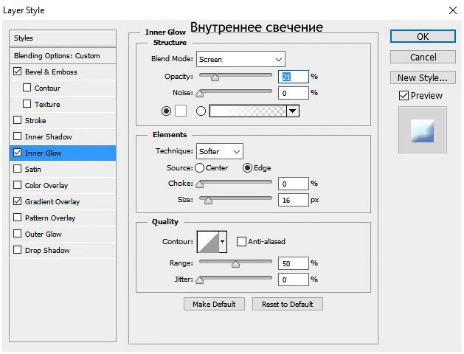Open Stroke settings by its label
This screenshot has height=354, width=464.
35,120
